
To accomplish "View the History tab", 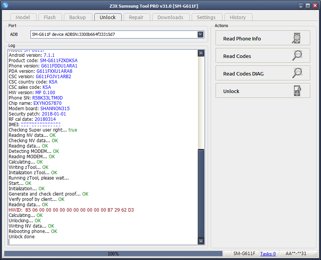I will tap(238, 17).
